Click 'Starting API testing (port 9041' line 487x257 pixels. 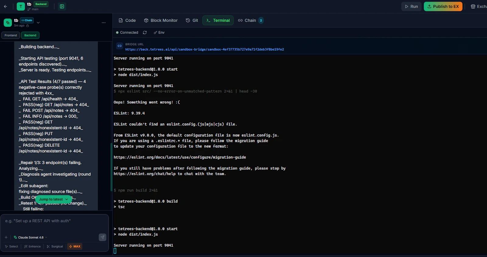coord(51,61)
